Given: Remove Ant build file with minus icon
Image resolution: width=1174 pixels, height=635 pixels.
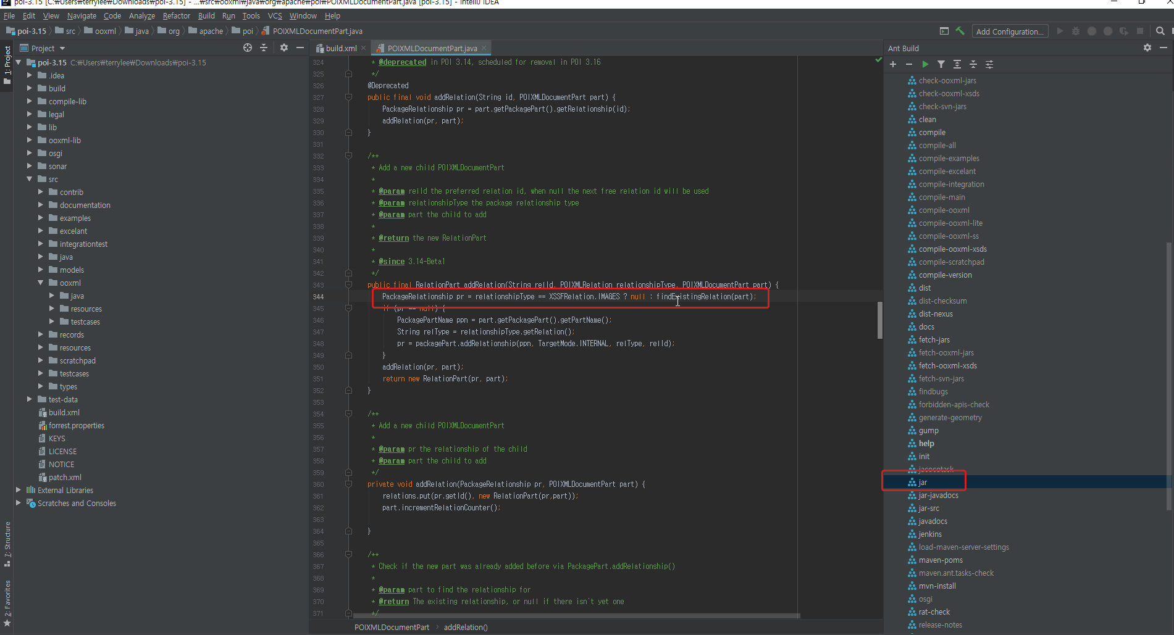Looking at the screenshot, I should click(909, 64).
